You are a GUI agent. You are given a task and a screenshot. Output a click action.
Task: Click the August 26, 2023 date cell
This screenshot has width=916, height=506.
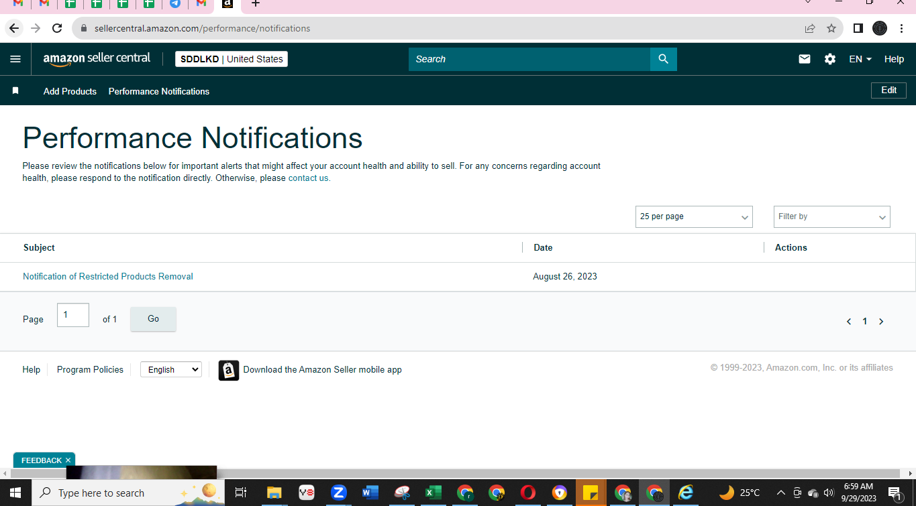tap(565, 276)
